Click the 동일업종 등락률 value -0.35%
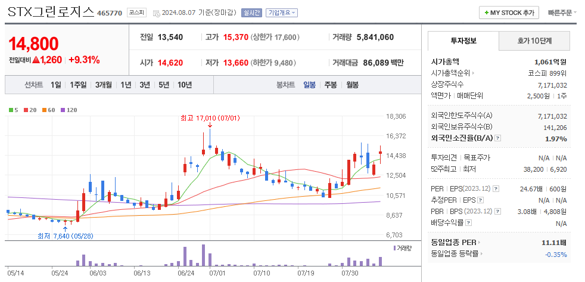585x282 pixels. (556, 255)
